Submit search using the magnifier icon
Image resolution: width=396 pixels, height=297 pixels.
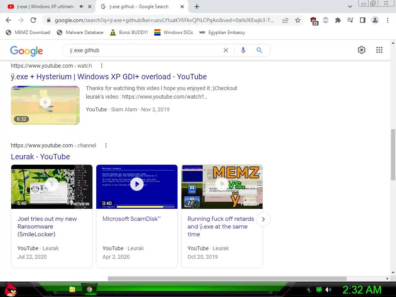point(259,50)
